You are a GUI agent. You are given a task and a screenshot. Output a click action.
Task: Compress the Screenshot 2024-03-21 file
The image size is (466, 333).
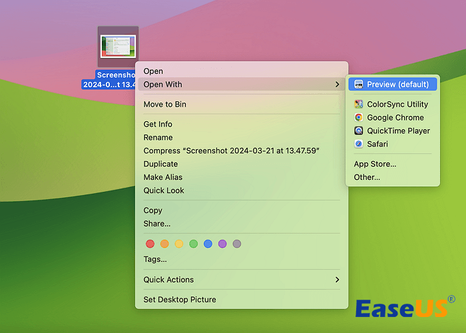(x=242, y=151)
